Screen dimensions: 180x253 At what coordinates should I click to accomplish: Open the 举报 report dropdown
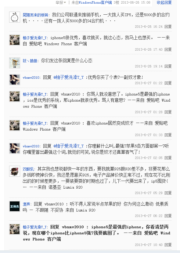[61, 2]
